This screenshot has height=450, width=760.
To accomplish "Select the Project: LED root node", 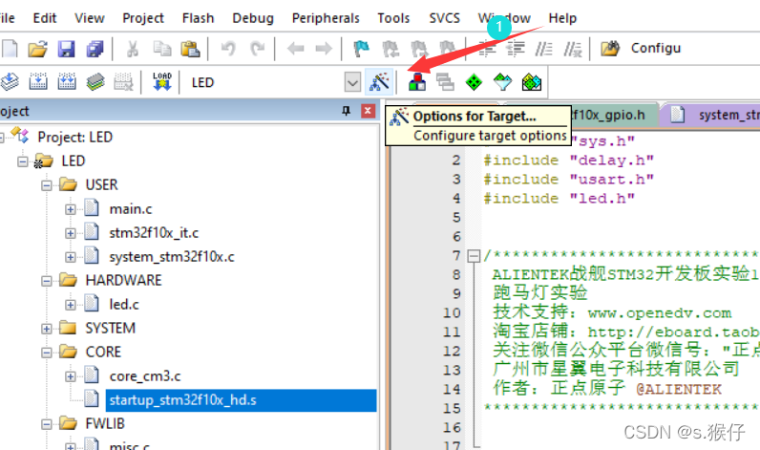I will pos(74,138).
